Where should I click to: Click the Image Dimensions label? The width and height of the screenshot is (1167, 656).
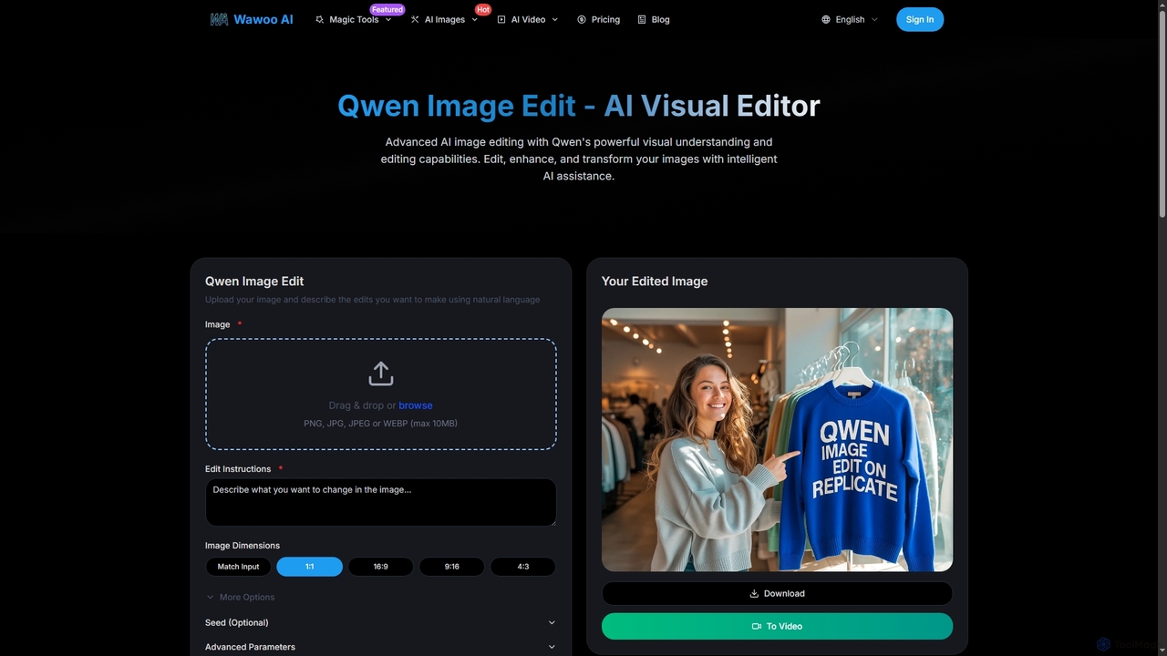coord(243,546)
